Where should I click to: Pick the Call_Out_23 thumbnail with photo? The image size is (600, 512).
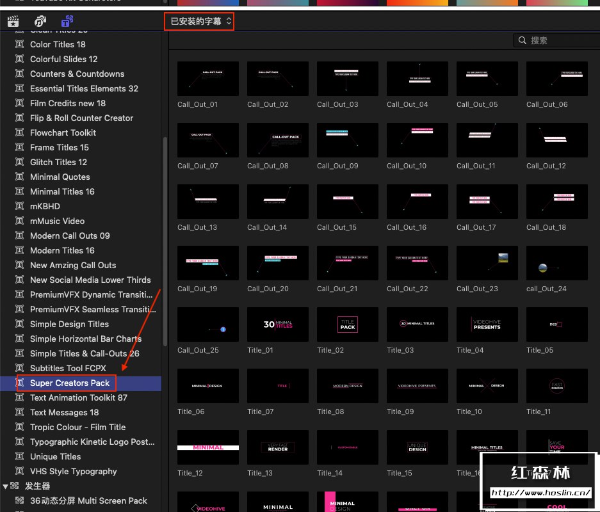coord(487,263)
